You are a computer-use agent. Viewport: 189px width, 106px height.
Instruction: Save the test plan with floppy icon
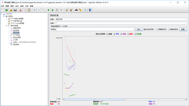(15, 10)
